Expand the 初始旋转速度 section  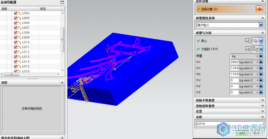[263, 106]
